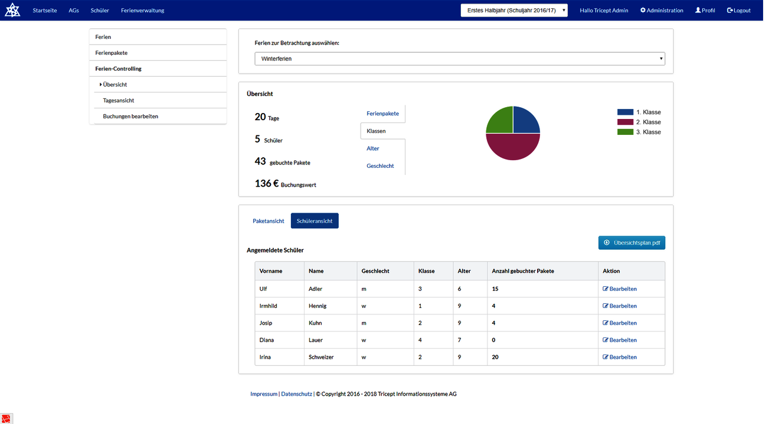Click the edit icon for Diana Lauer
The height and width of the screenshot is (424, 769).
(x=605, y=340)
